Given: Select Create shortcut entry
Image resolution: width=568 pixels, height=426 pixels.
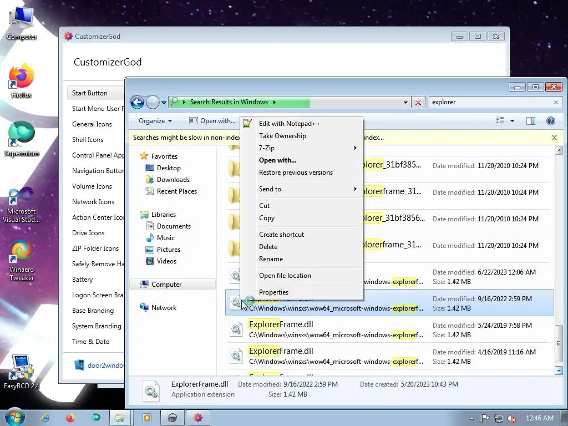Looking at the screenshot, I should tap(301, 235).
